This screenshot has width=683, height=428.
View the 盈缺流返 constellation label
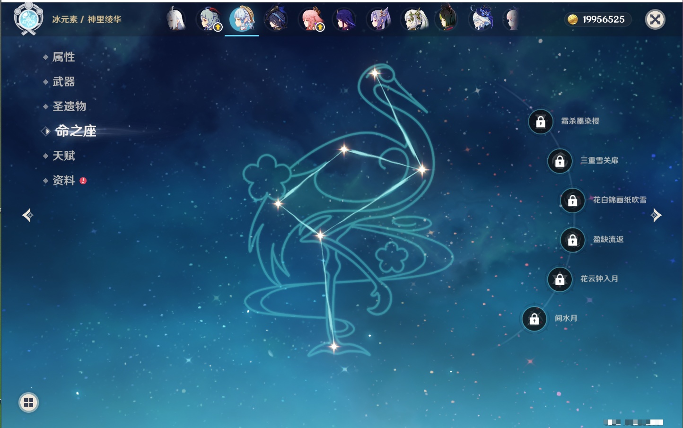click(x=608, y=239)
